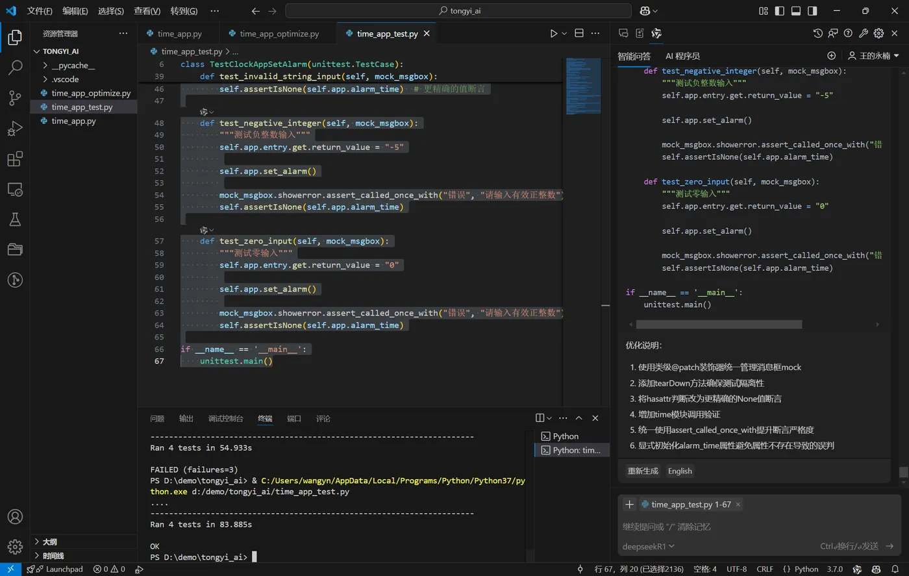Expand the __pycache__ folder
Viewport: 909px width, 576px height.
[x=73, y=66]
